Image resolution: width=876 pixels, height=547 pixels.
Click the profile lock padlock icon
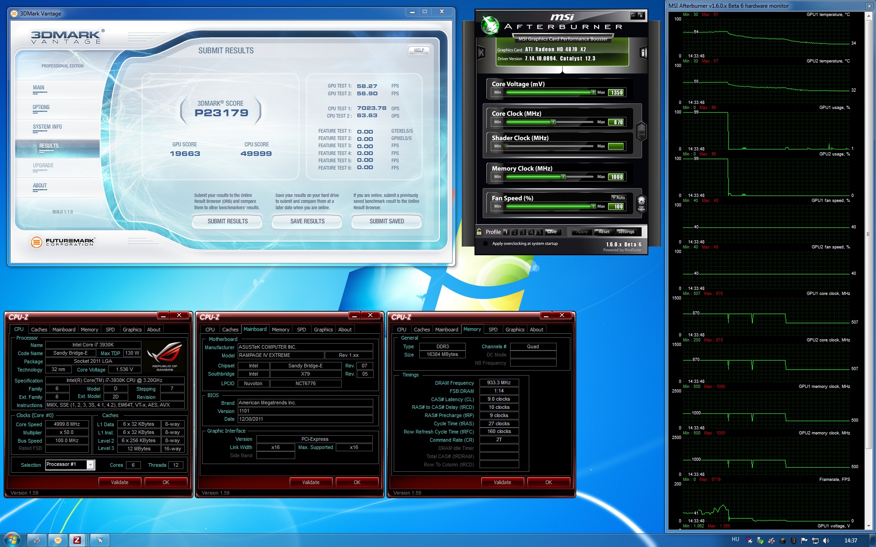tap(479, 232)
